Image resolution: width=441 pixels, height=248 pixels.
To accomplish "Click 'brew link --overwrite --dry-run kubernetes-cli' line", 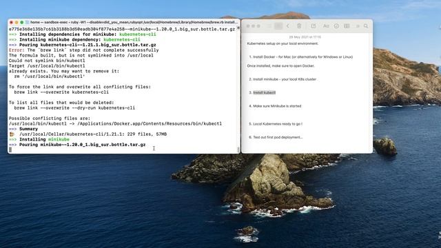I will tap(74, 108).
